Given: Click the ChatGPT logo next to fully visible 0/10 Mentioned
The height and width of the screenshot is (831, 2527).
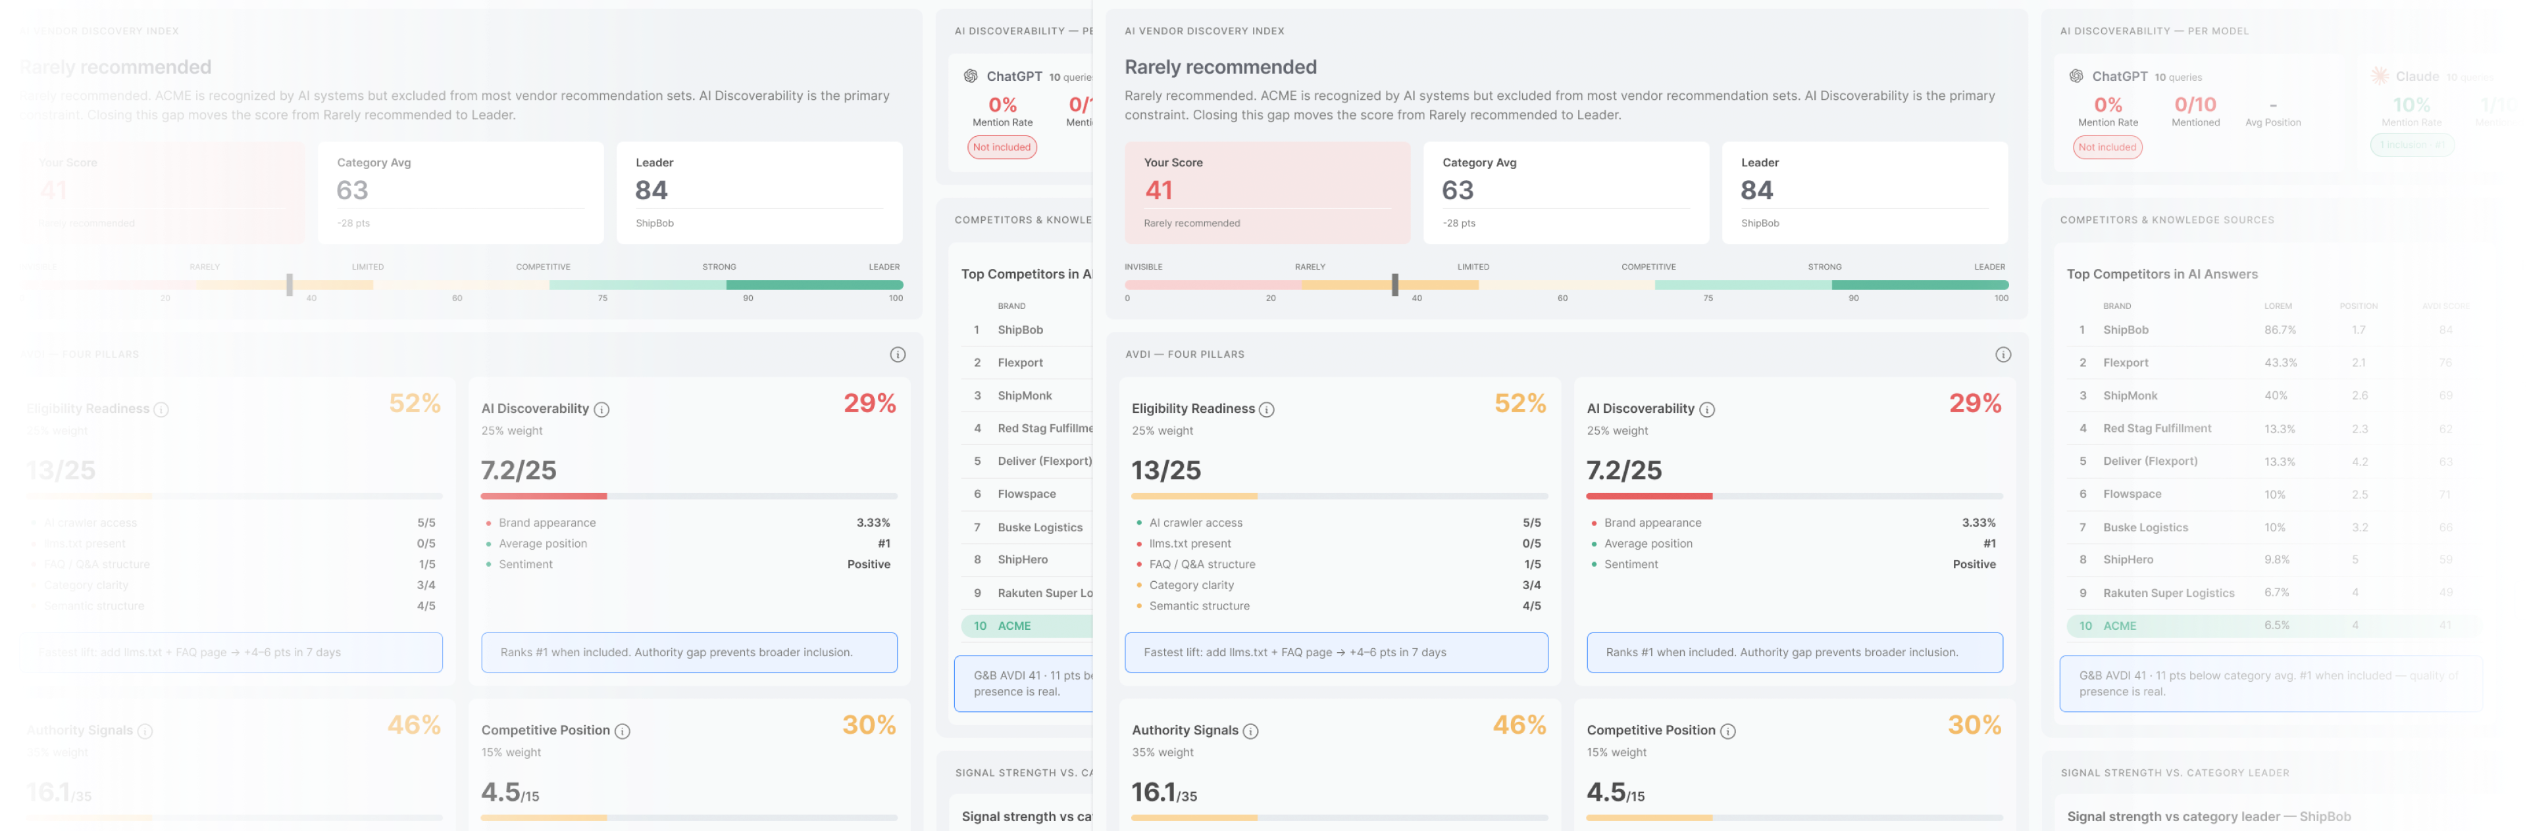Looking at the screenshot, I should pos(2076,76).
